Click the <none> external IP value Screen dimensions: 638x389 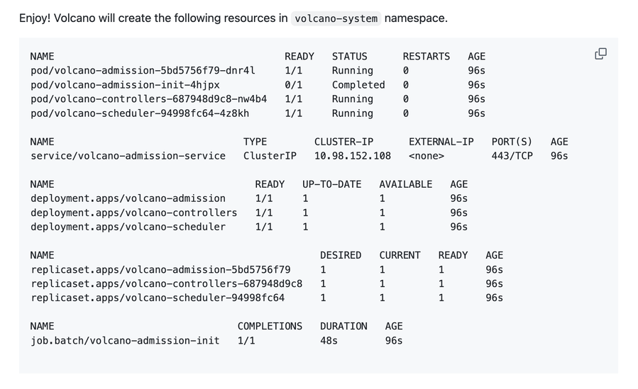[427, 156]
